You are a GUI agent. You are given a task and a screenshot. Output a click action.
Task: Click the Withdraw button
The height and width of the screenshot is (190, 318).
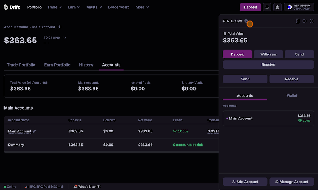pyautogui.click(x=268, y=54)
